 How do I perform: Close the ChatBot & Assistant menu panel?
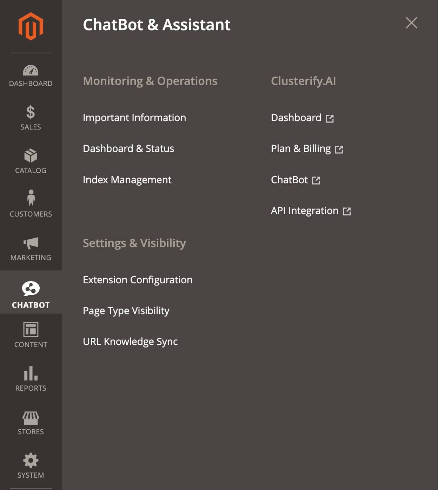pyautogui.click(x=411, y=23)
